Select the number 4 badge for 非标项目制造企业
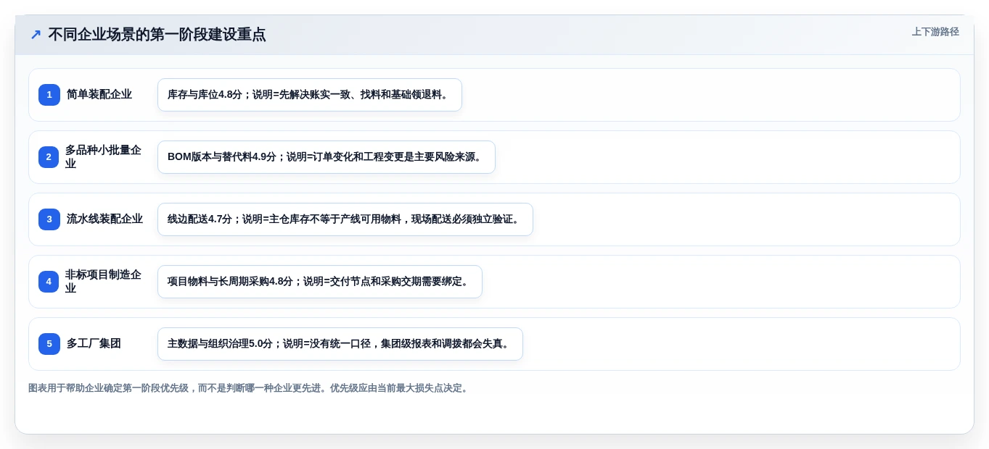The image size is (989, 449). click(x=49, y=282)
